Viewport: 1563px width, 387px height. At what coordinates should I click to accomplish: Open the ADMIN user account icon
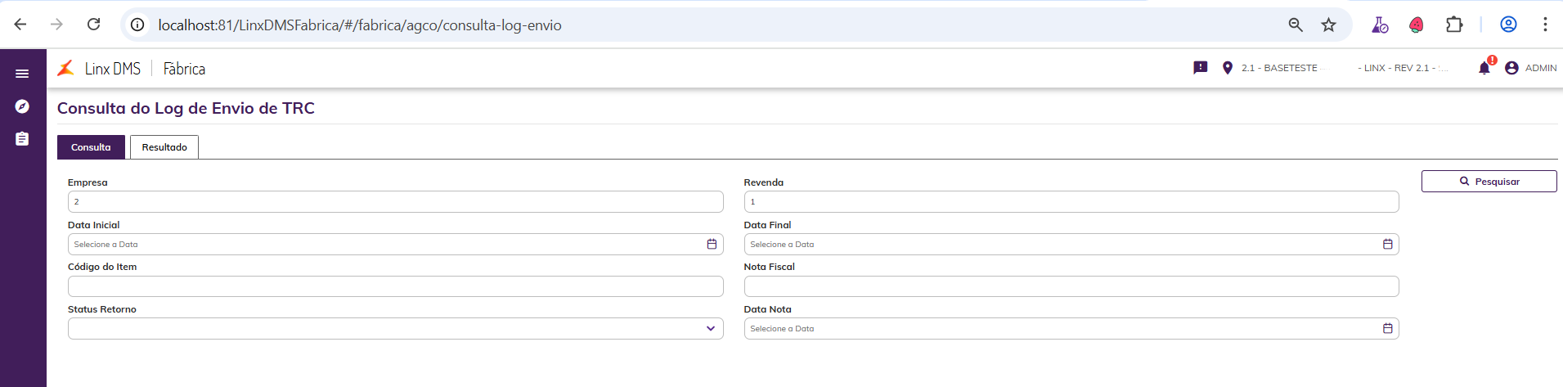click(1511, 68)
